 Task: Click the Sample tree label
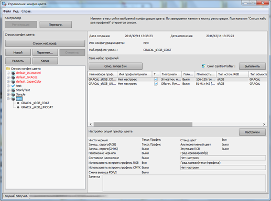(x=20, y=94)
